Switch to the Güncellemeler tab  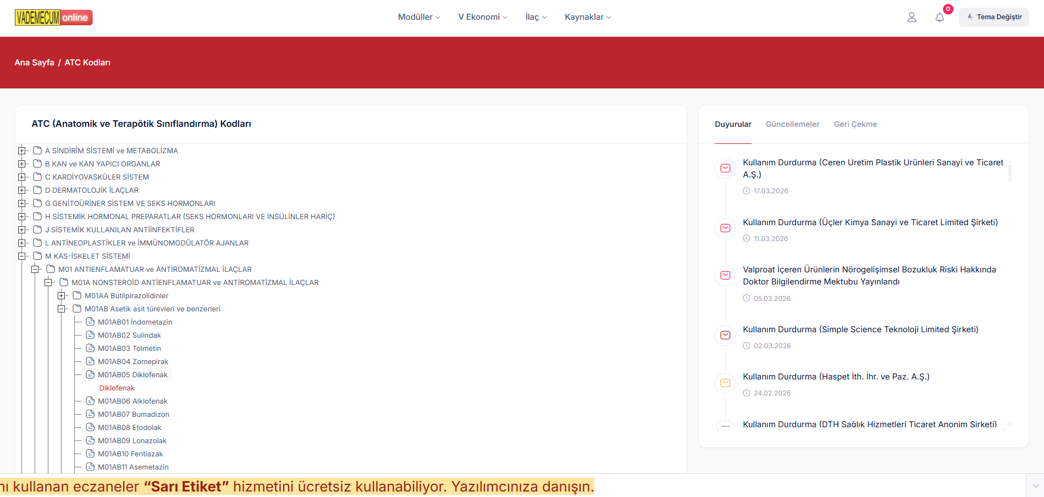click(792, 124)
